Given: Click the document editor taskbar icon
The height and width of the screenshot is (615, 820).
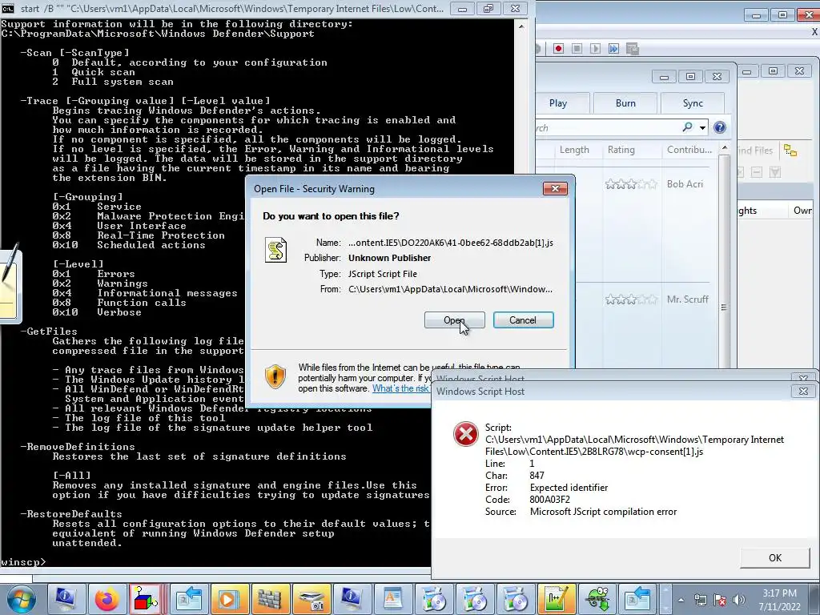Looking at the screenshot, I should [392, 599].
